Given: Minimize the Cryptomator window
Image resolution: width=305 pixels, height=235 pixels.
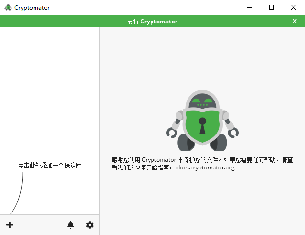Looking at the screenshot, I should (249, 8).
